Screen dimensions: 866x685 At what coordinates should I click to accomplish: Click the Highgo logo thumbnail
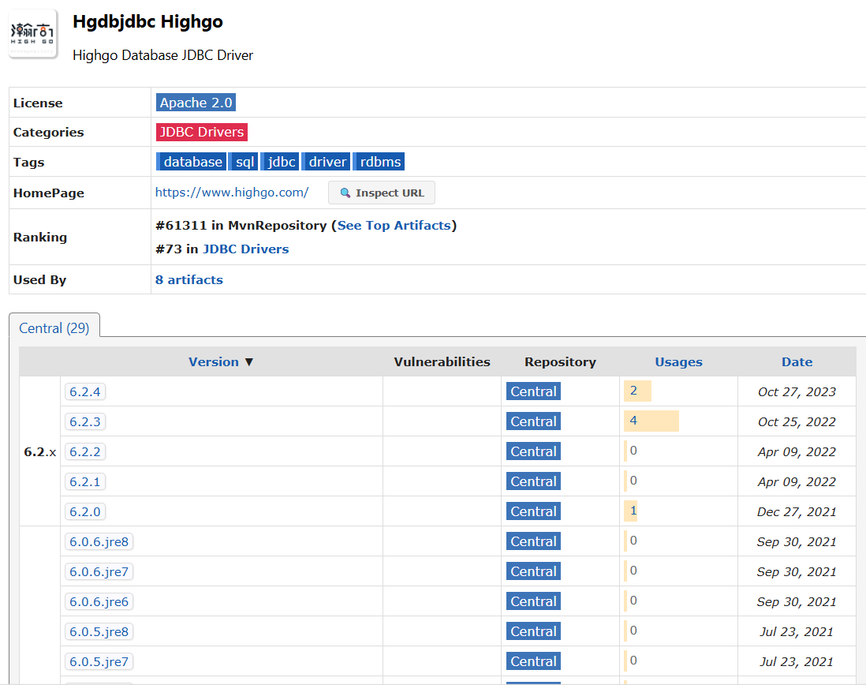point(33,34)
